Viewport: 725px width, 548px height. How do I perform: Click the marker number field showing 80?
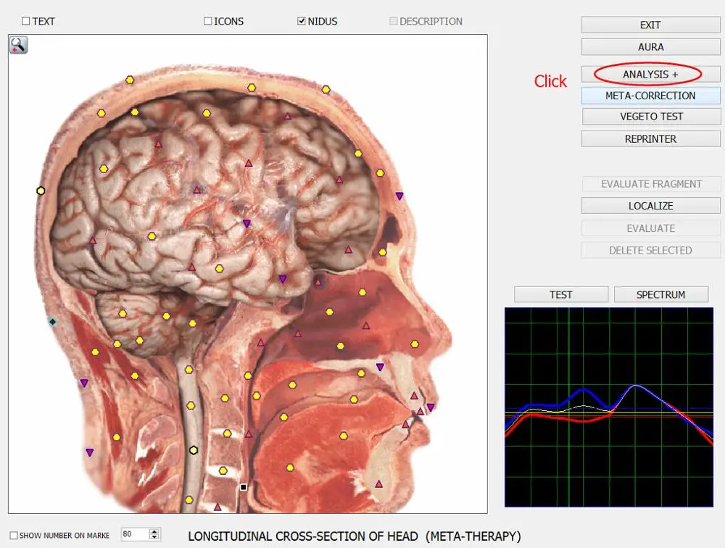point(133,535)
